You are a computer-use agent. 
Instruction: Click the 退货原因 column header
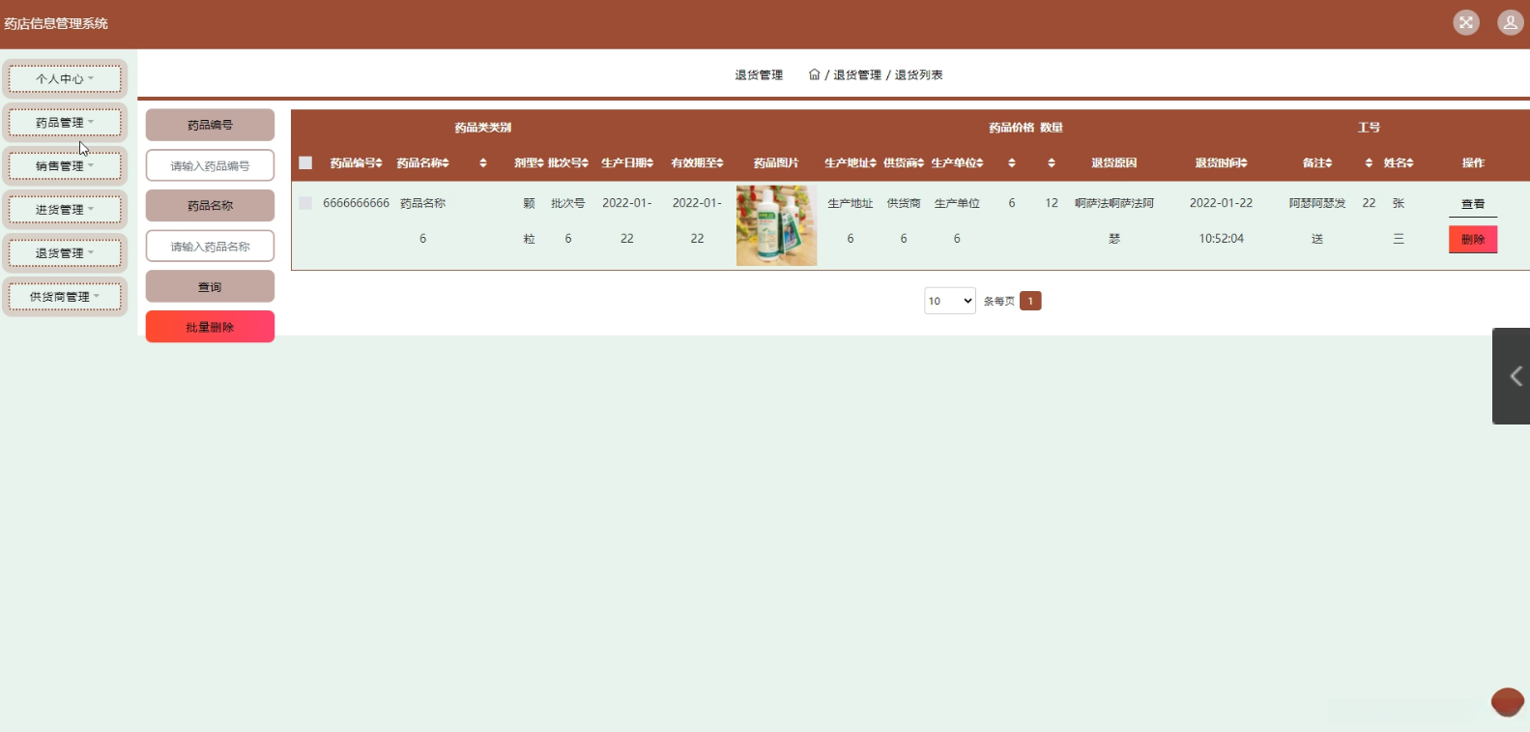tap(1113, 163)
